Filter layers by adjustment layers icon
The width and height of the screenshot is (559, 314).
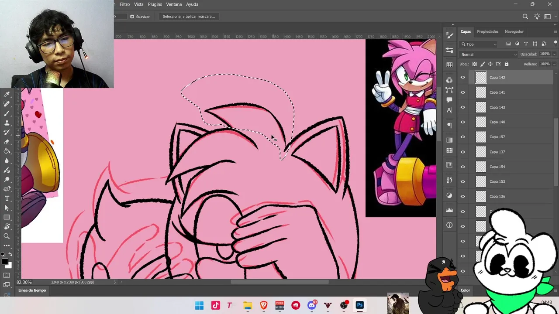pyautogui.click(x=517, y=44)
